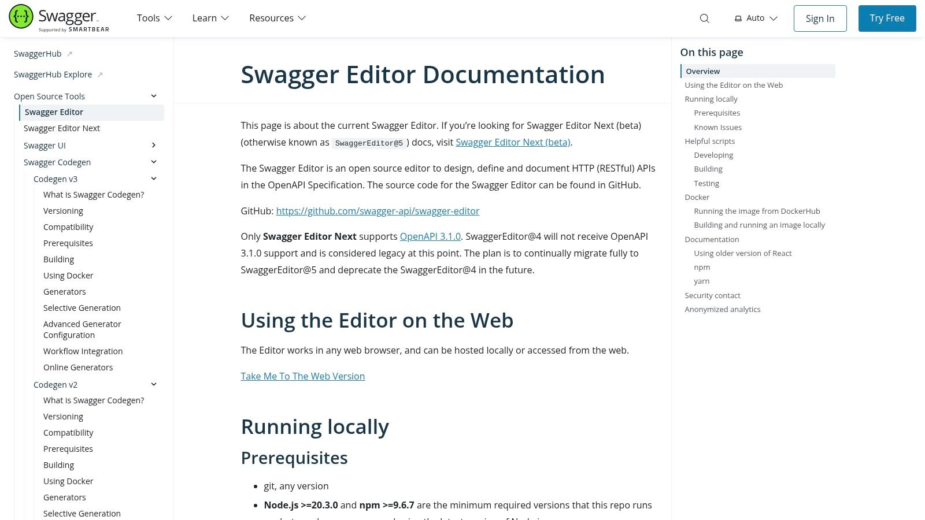
Task: Open the Swagger Editor GitHub repository link
Action: point(378,211)
